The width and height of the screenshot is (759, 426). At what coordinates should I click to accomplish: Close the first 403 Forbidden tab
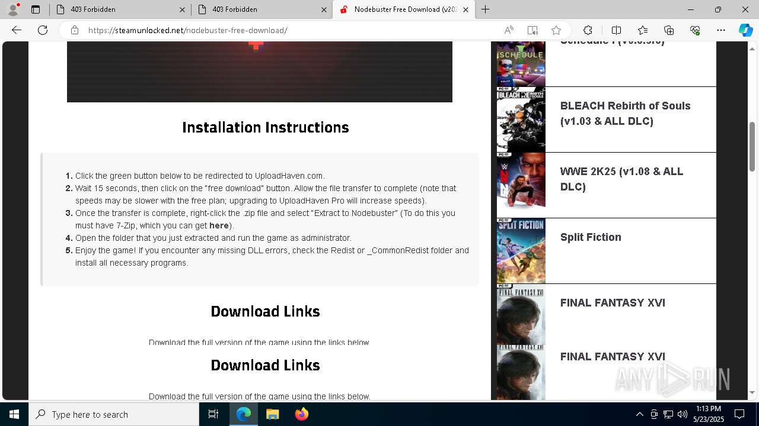click(x=182, y=9)
